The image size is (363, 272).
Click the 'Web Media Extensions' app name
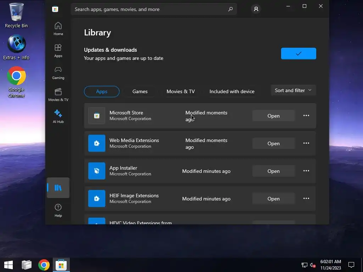134,140
